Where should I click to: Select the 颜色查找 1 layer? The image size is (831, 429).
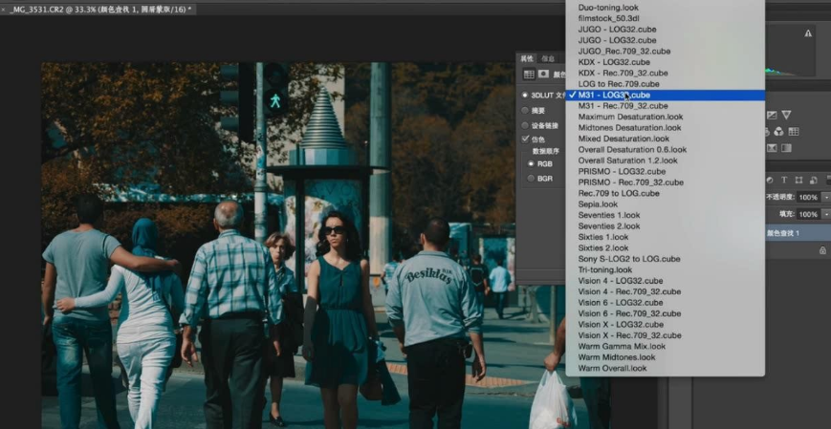click(798, 233)
